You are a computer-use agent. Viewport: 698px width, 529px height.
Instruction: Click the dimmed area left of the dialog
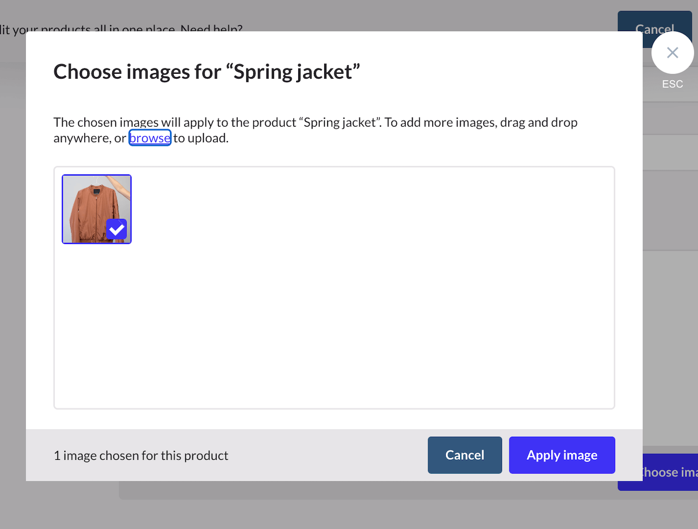pyautogui.click(x=12, y=249)
